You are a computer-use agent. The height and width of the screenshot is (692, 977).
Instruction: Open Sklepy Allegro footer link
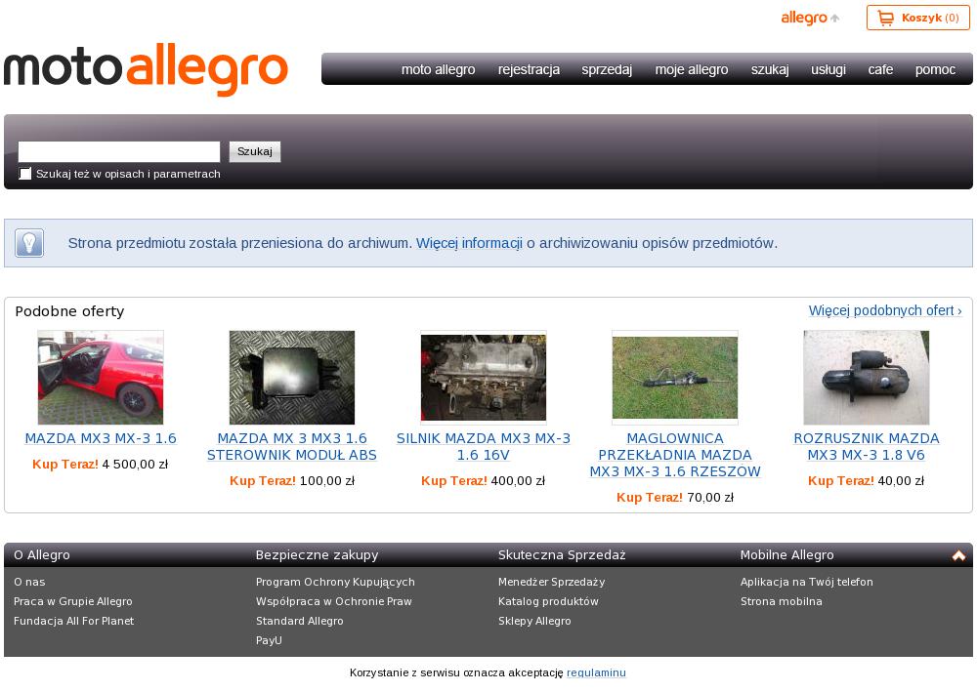pyautogui.click(x=534, y=621)
